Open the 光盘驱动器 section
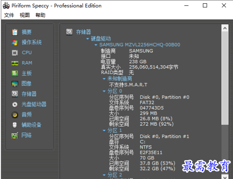 click(34, 104)
